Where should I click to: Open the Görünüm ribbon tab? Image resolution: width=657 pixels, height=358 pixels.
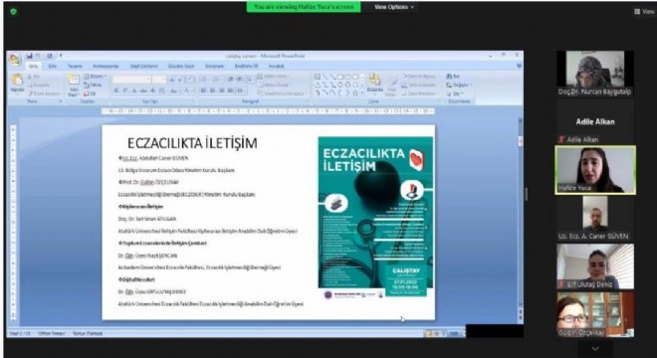click(x=214, y=67)
